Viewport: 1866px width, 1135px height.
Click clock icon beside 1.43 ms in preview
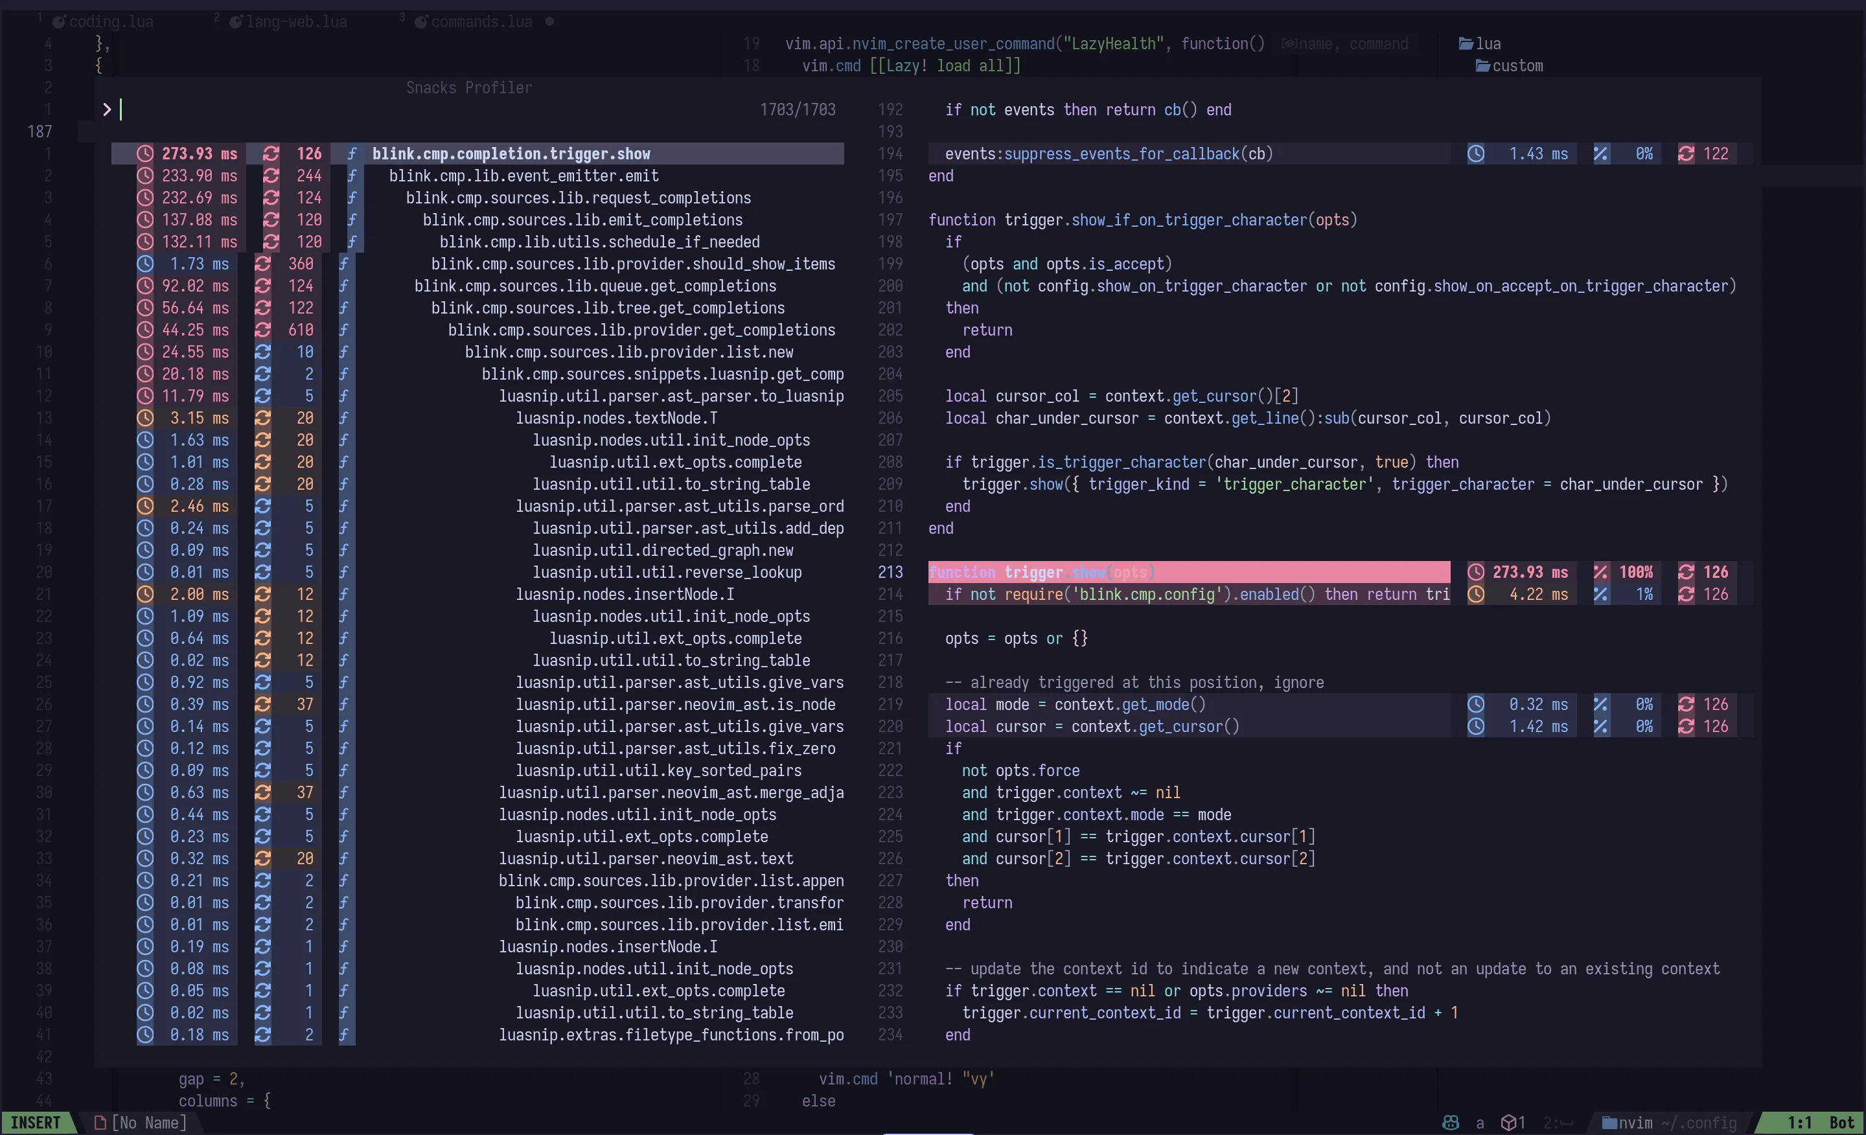[1476, 154]
